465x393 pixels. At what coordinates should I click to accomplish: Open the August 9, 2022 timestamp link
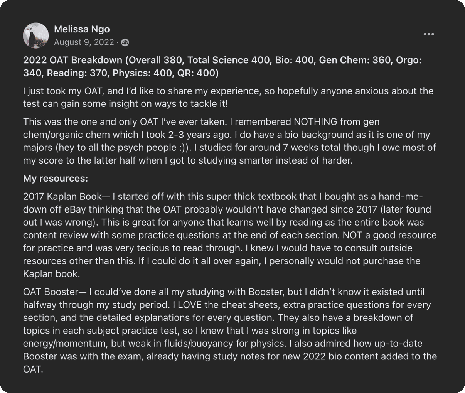[84, 42]
